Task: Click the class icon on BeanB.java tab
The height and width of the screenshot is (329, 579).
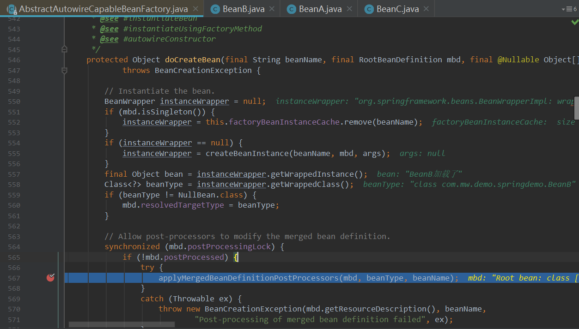Action: [215, 9]
